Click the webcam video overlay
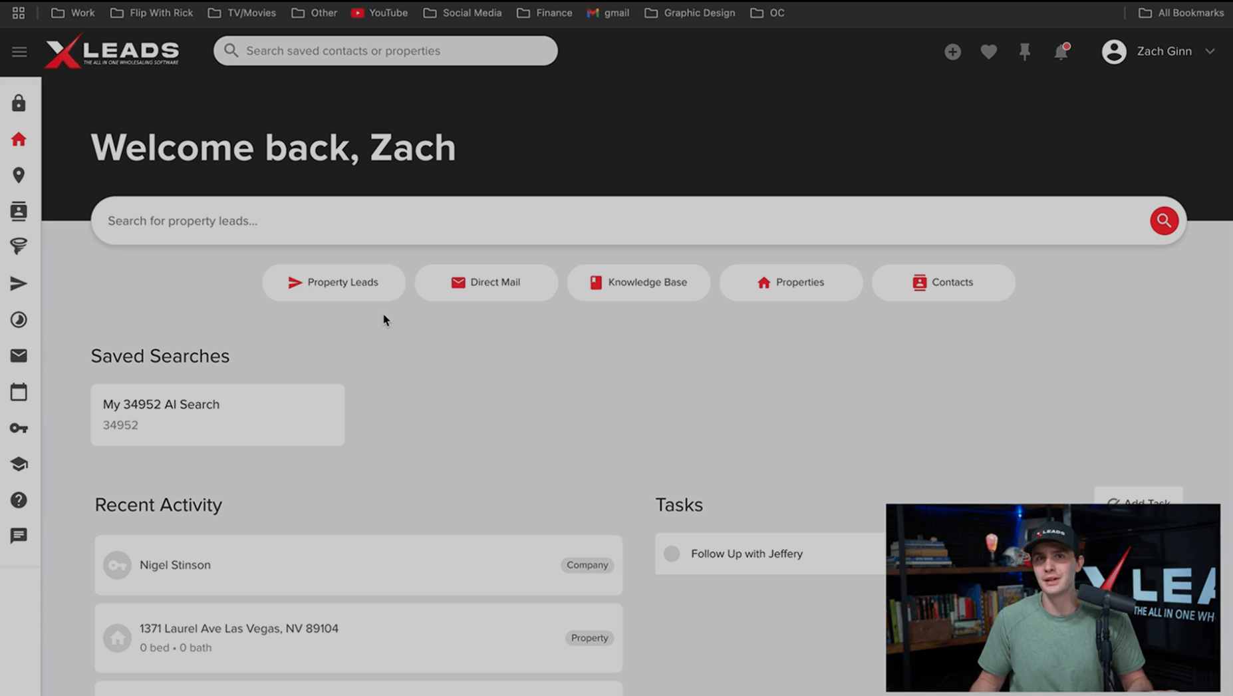The height and width of the screenshot is (696, 1233). tap(1053, 598)
